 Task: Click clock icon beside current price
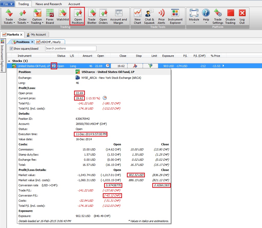pyautogui.click(x=105, y=98)
